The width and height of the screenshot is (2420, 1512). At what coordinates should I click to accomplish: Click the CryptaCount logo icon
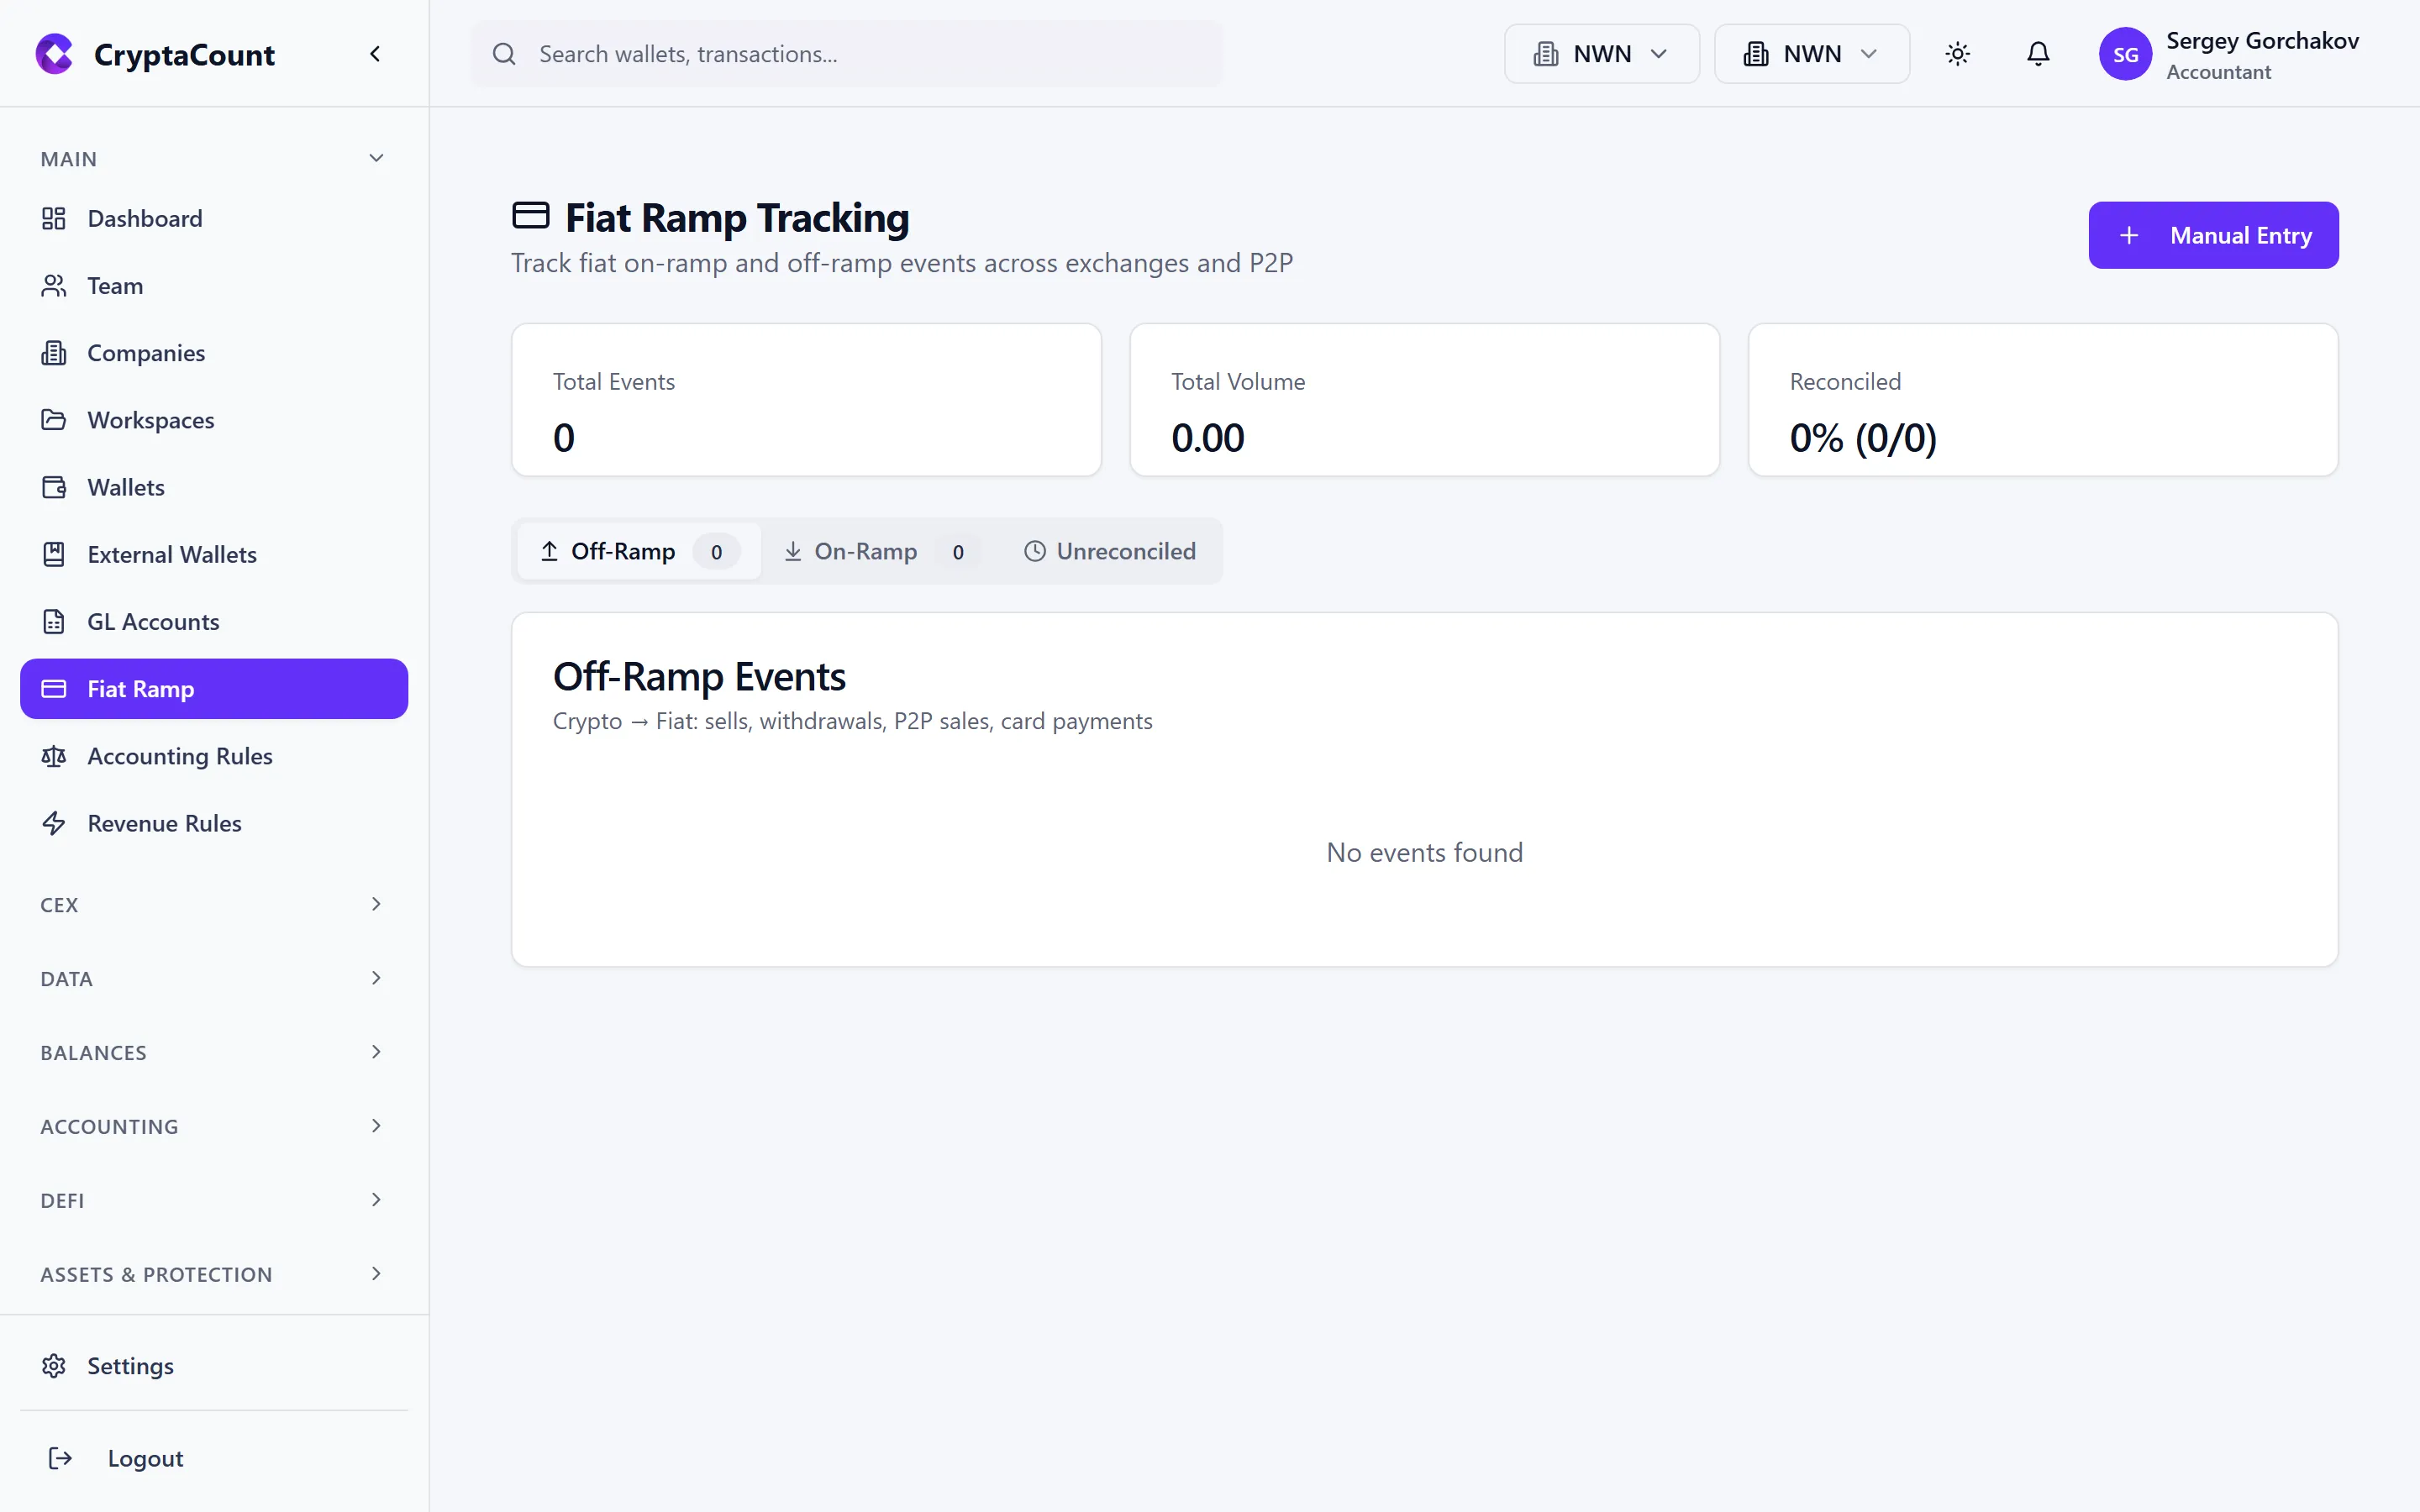pos(54,54)
